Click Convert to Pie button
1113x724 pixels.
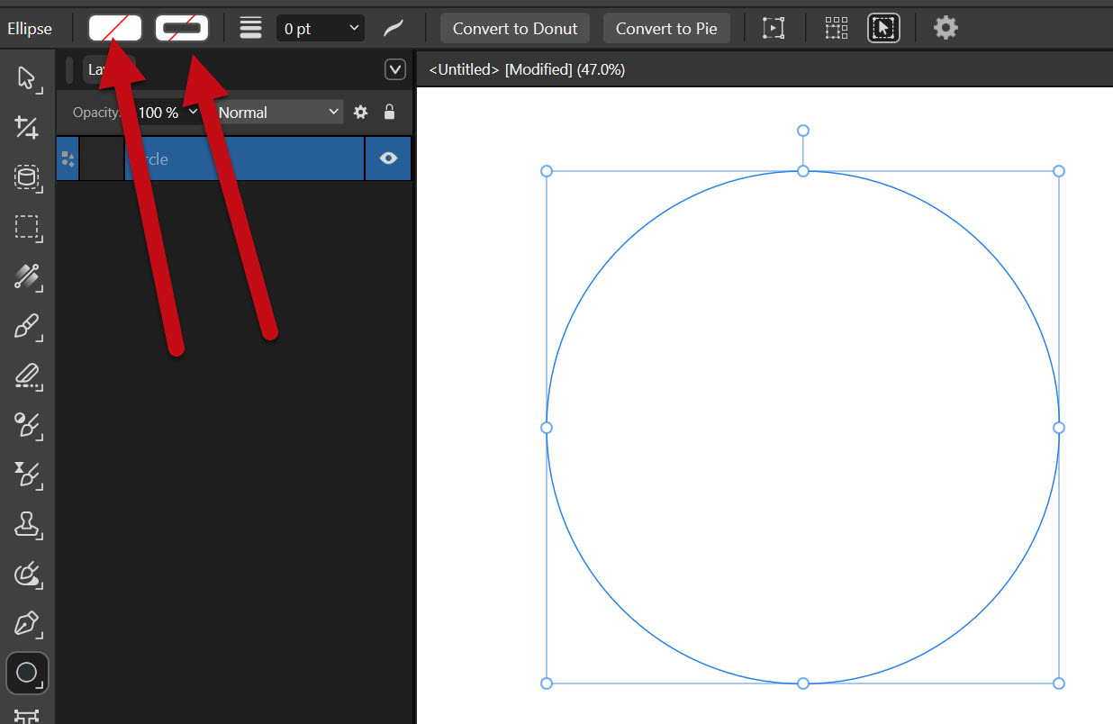coord(666,28)
